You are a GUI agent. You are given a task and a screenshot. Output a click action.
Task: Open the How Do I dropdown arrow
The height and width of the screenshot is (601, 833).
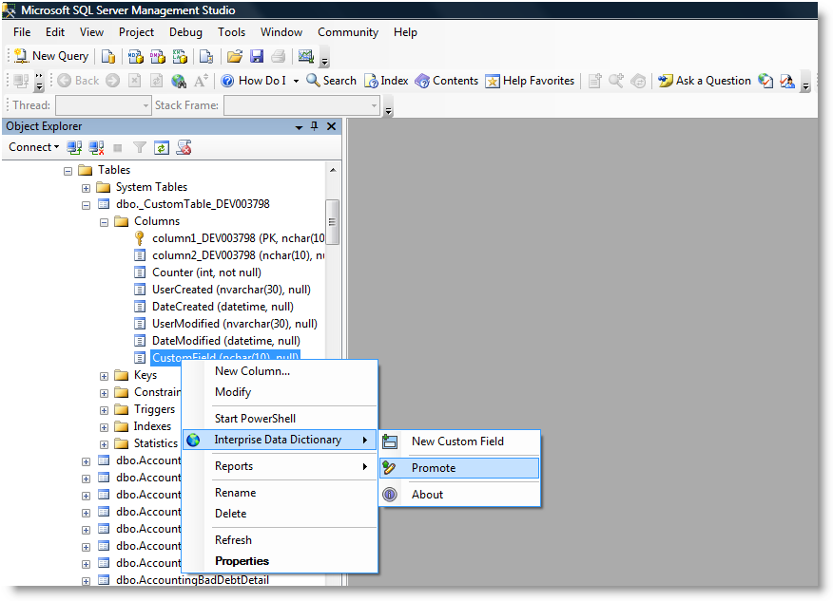[x=296, y=81]
